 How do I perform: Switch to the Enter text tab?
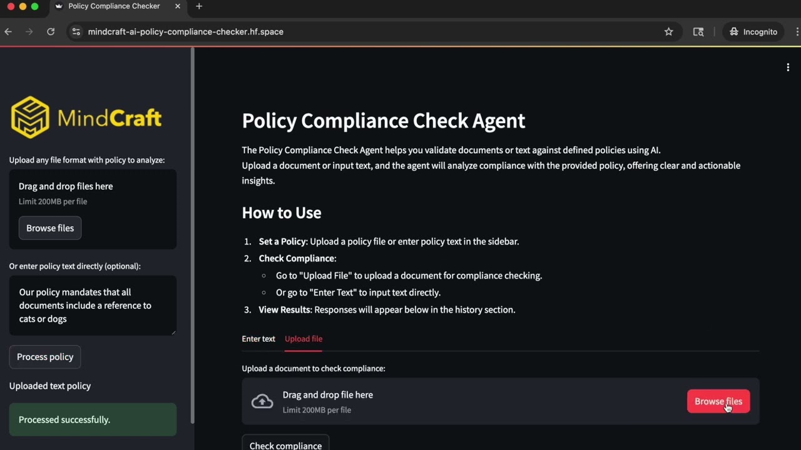tap(258, 339)
